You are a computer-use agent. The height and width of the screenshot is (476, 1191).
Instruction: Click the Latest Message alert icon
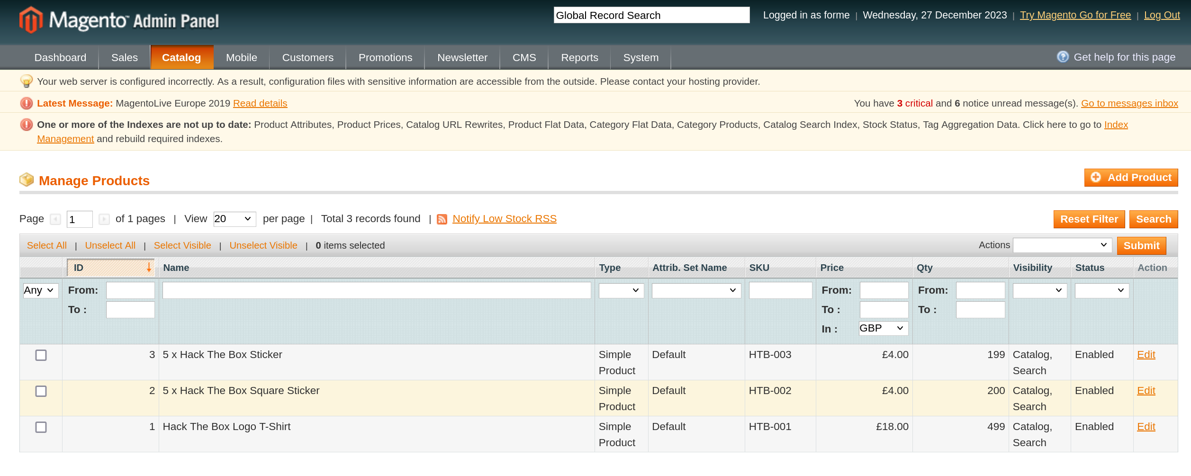27,103
